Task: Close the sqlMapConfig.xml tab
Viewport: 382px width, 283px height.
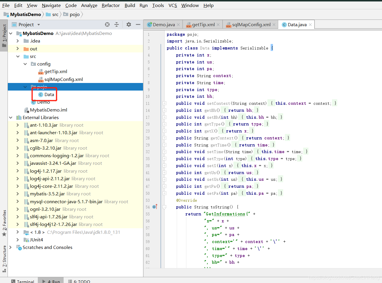Action: (274, 25)
